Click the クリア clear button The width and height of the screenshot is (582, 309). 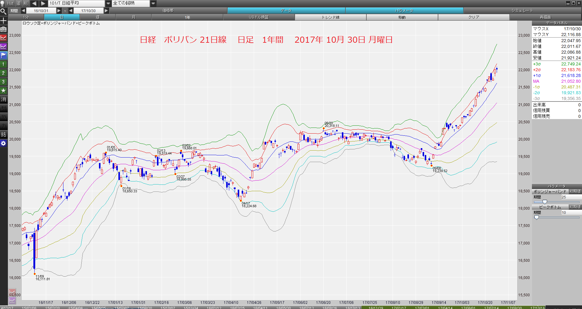tap(474, 17)
